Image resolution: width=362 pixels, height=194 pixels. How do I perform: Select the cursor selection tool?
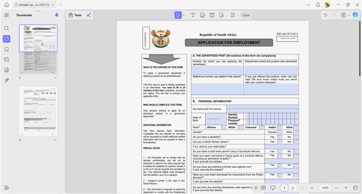pos(178,15)
